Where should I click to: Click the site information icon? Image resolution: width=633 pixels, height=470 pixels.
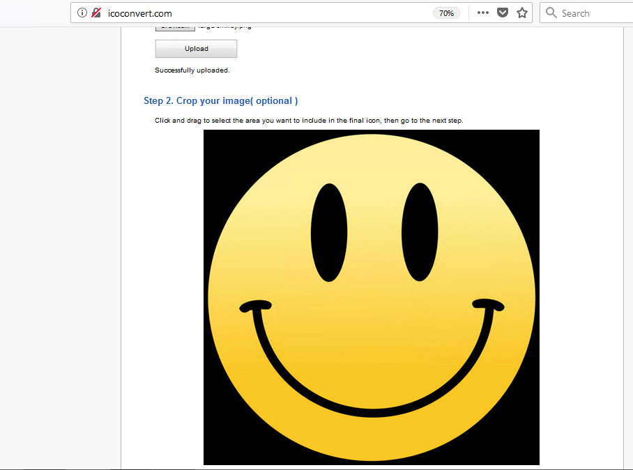pos(82,13)
